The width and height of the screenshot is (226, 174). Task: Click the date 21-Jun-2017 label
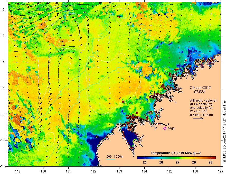pos(201,88)
